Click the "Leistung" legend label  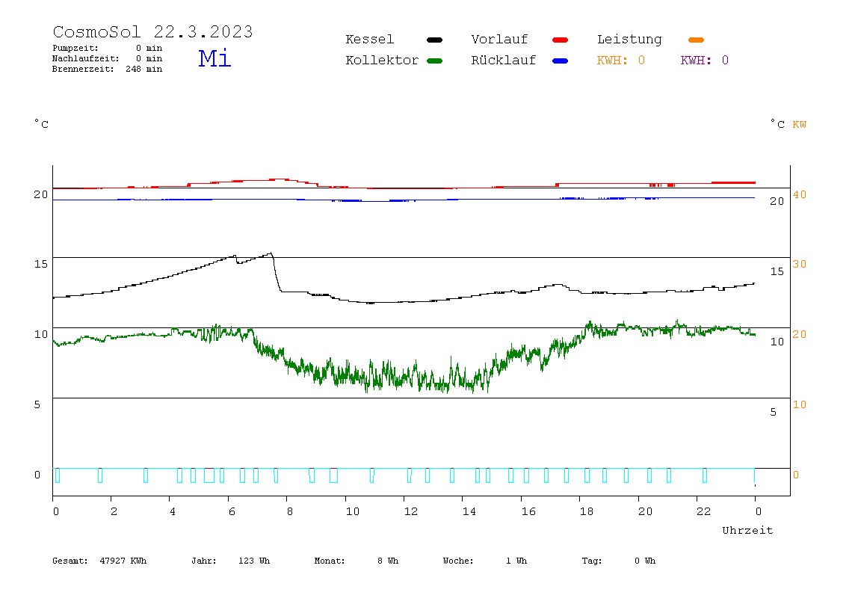pos(629,40)
